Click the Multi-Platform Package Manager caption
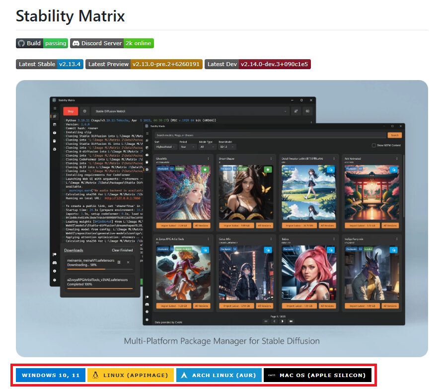 (x=222, y=341)
